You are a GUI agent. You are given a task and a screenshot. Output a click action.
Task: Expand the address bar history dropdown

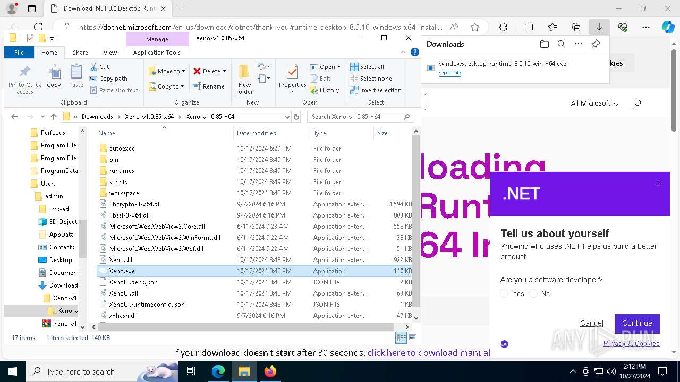pos(287,117)
